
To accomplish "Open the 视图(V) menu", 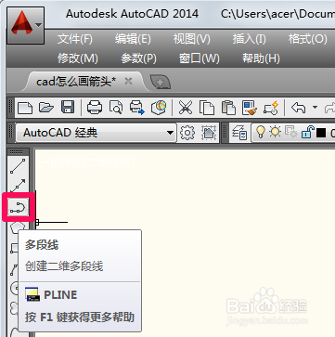I will pyautogui.click(x=191, y=39).
